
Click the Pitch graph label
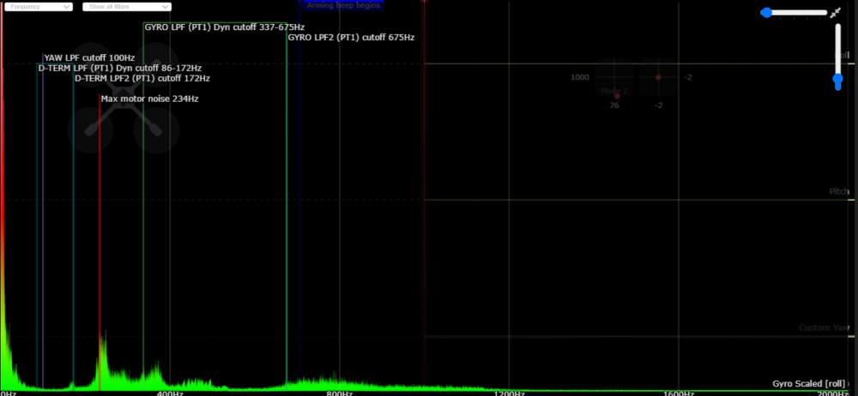[x=838, y=192]
